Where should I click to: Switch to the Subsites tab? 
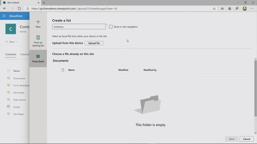(25, 54)
